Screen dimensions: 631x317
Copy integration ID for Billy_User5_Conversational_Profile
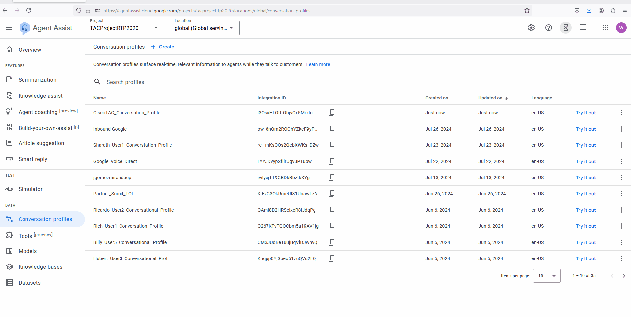click(331, 242)
